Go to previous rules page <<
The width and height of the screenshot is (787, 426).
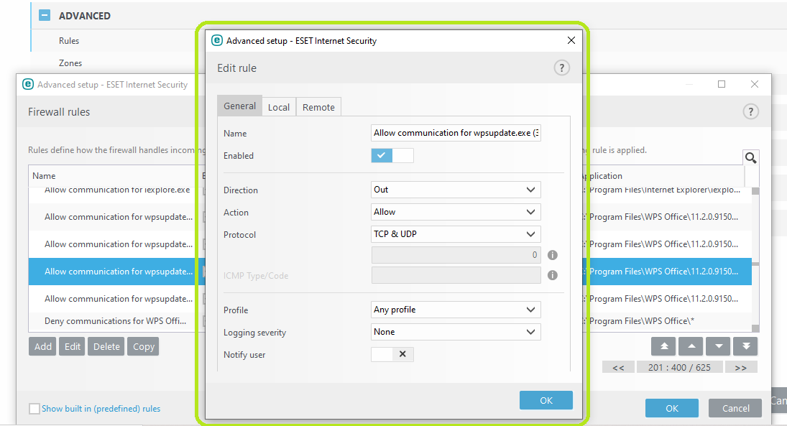pos(618,367)
